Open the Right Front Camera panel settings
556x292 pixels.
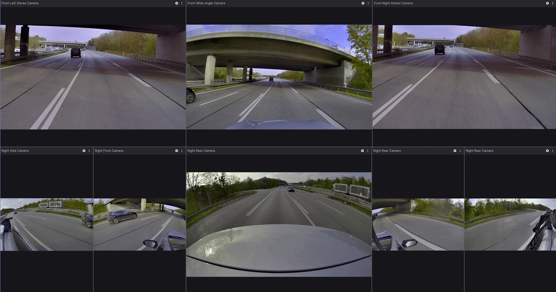click(176, 151)
